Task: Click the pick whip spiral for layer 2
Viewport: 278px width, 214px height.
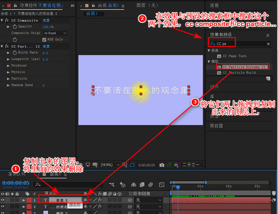Action: click(x=130, y=207)
